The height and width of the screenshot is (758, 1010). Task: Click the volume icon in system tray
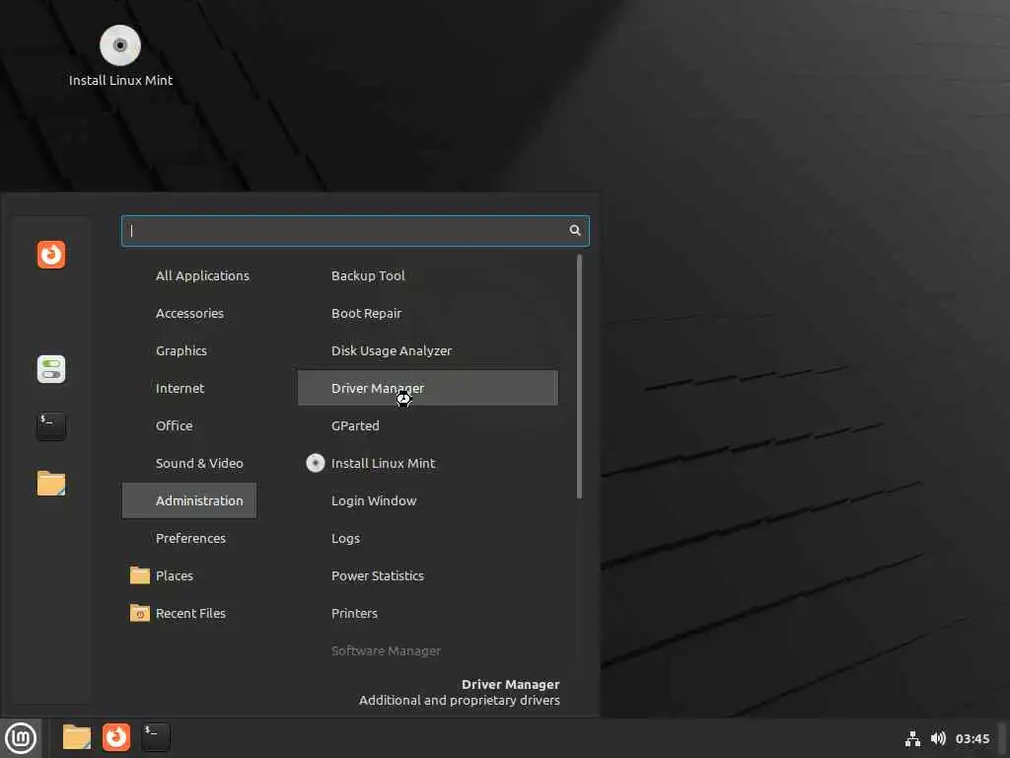(938, 738)
